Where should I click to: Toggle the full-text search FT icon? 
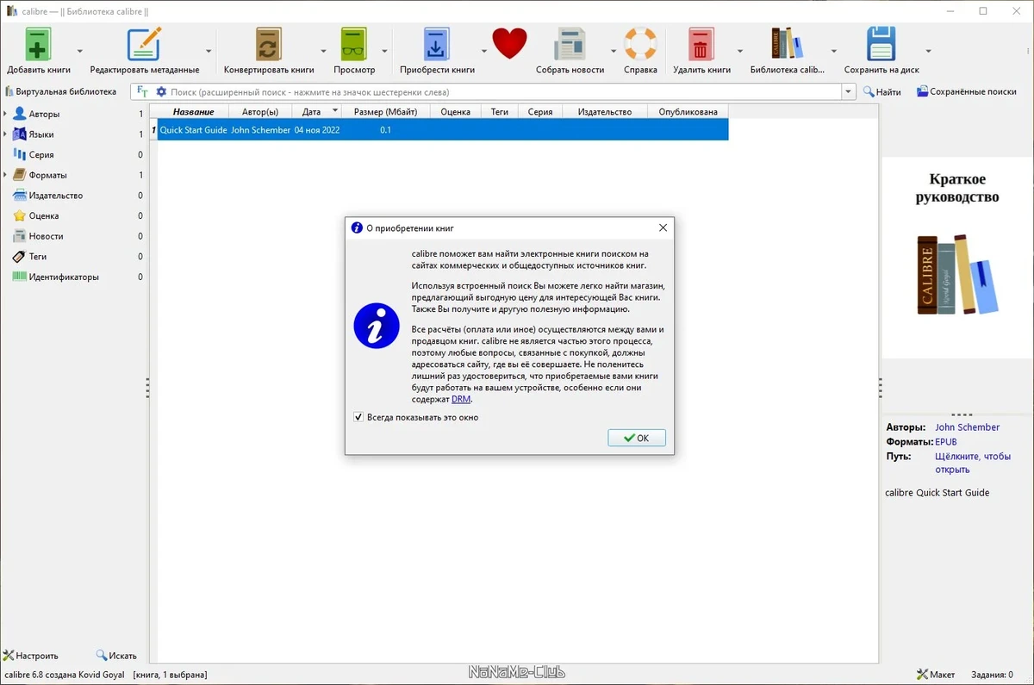142,91
